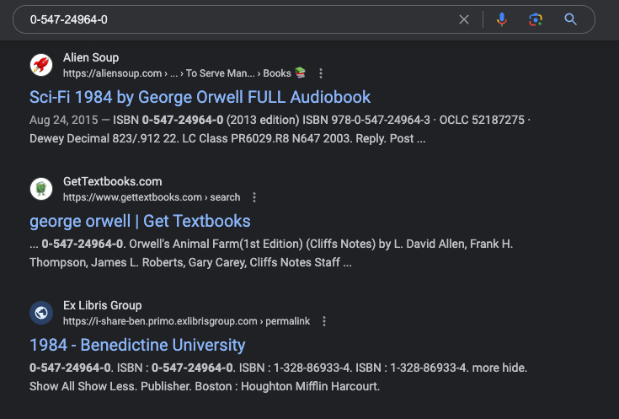Click the 'Aug 24, 2015' date in first snippet
This screenshot has width=619, height=419.
point(63,120)
